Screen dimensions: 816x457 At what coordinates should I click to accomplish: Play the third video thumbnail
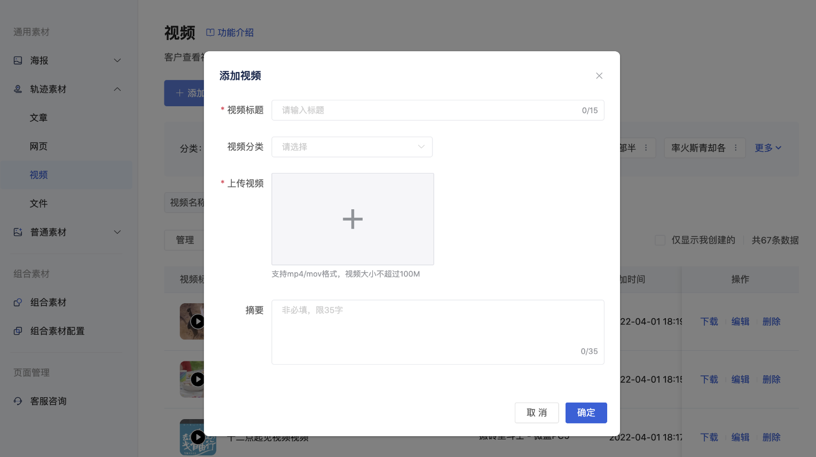pyautogui.click(x=198, y=437)
